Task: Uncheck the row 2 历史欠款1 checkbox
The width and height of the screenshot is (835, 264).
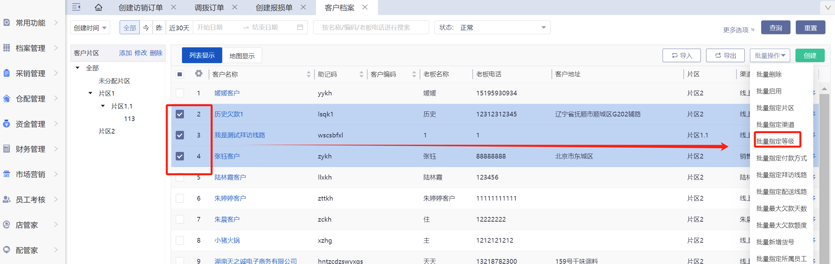Action: [x=180, y=114]
